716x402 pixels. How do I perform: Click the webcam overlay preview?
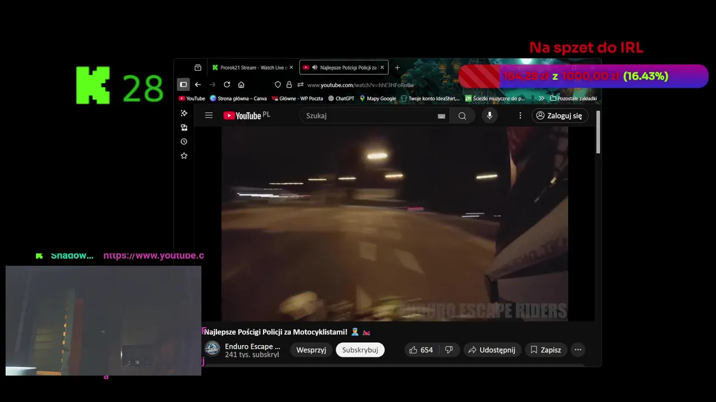(x=103, y=320)
